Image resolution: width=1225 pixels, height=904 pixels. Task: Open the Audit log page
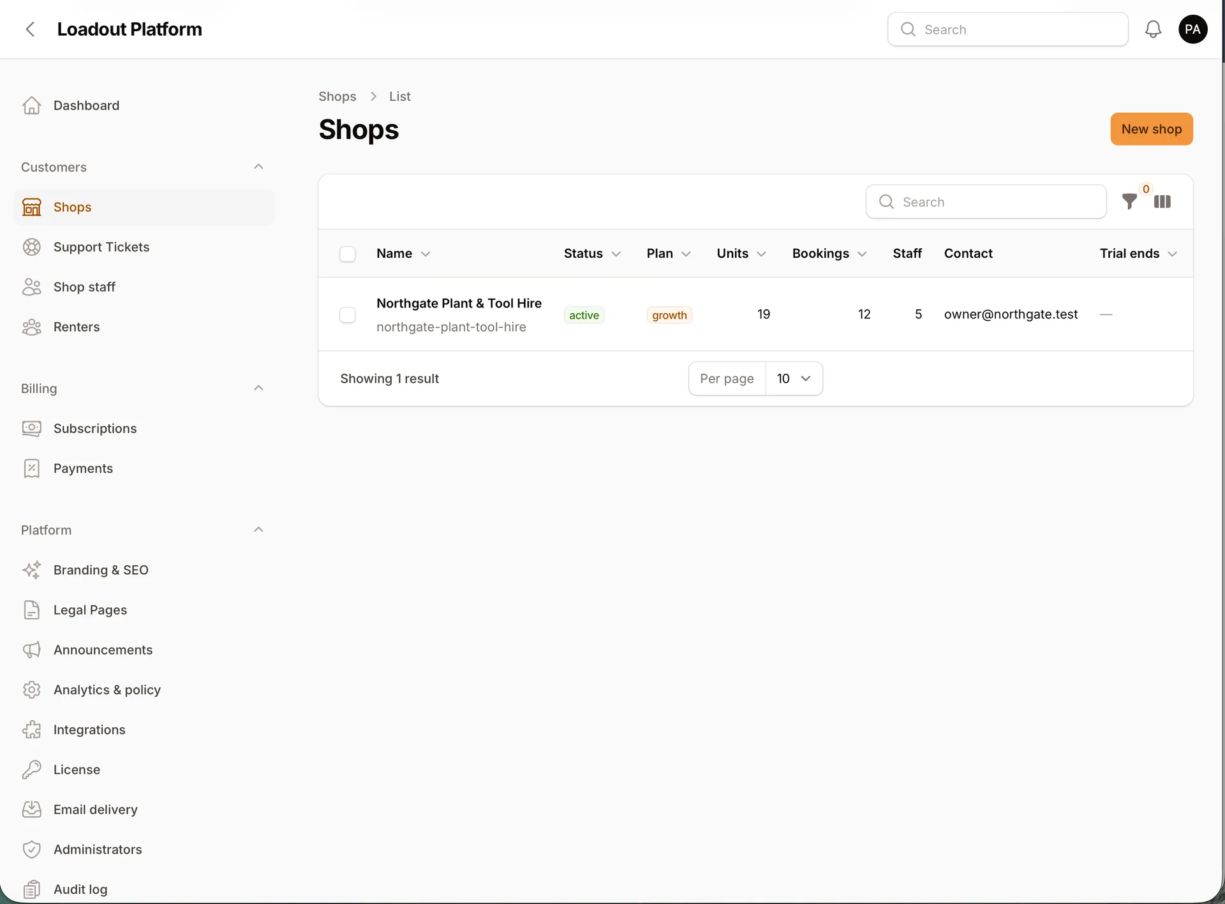point(144,889)
